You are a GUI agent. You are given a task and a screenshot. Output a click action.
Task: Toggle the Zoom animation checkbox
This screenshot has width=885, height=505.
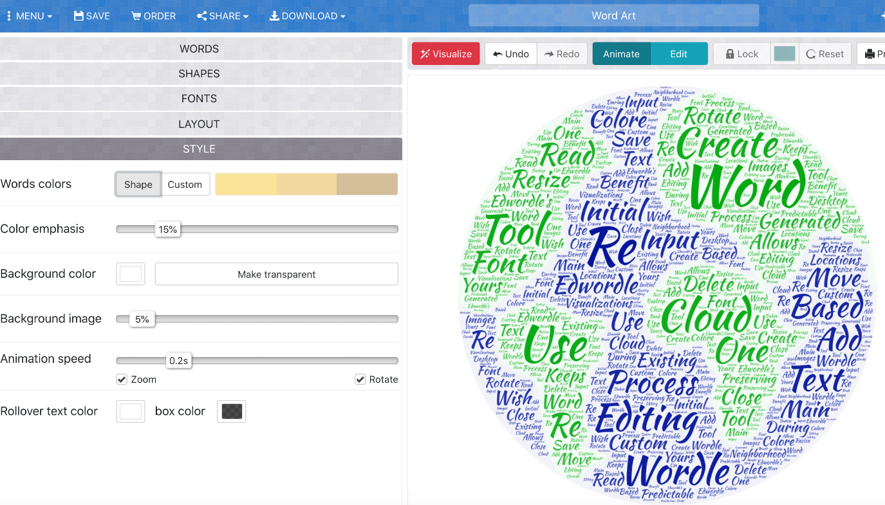122,380
